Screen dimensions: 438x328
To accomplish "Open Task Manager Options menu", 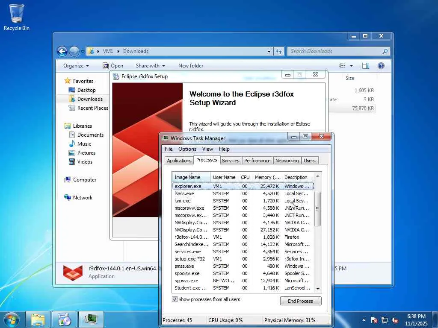I will pyautogui.click(x=187, y=149).
